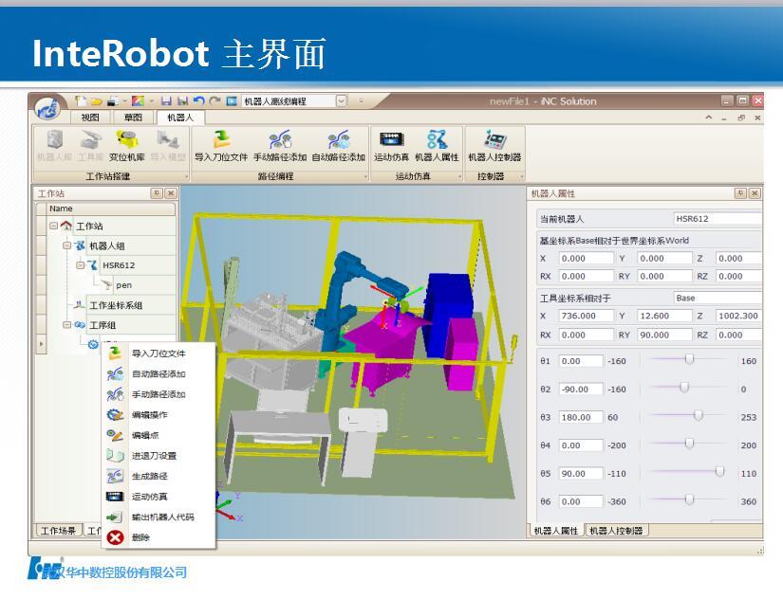Collapse the HSR612 tree node
The width and height of the screenshot is (783, 599).
pos(80,265)
